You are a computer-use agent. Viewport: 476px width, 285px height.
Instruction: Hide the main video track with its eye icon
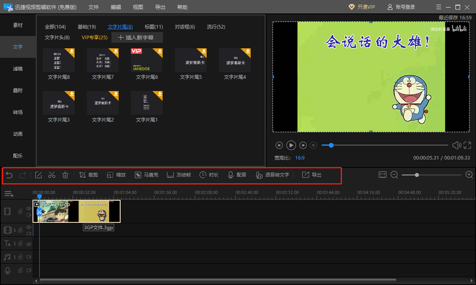29,208
